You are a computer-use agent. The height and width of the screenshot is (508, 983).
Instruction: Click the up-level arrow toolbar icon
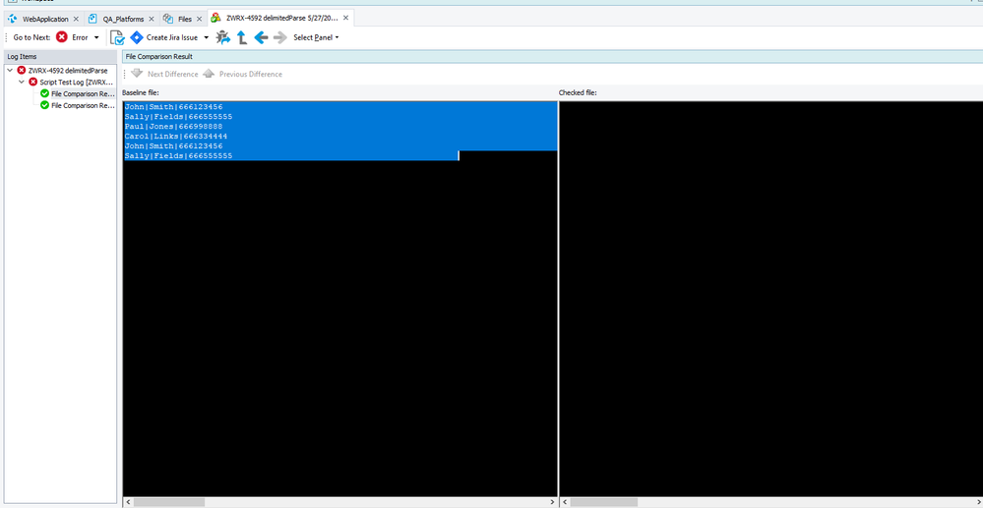point(242,37)
